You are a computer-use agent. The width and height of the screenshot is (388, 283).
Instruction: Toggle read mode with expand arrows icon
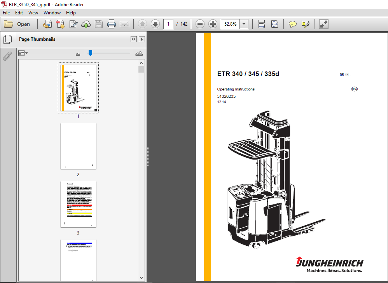coord(324,24)
